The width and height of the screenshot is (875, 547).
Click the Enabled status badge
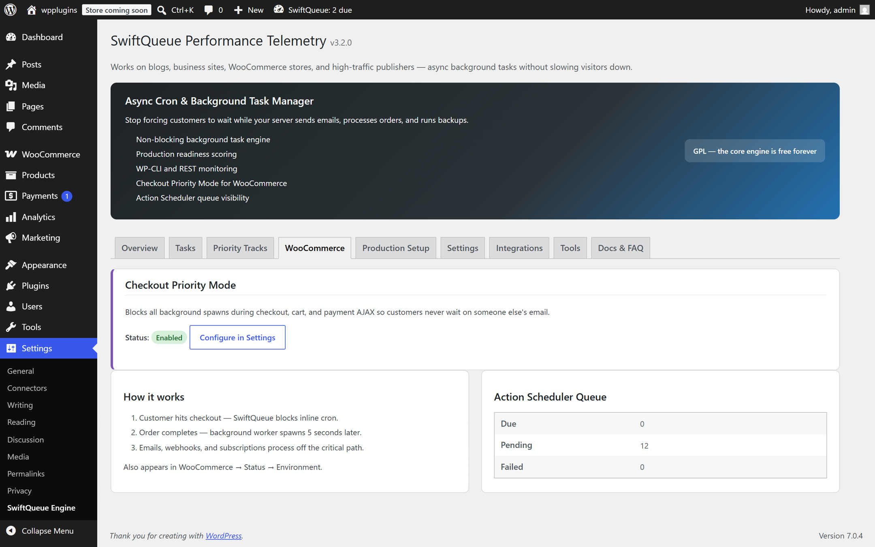(169, 338)
